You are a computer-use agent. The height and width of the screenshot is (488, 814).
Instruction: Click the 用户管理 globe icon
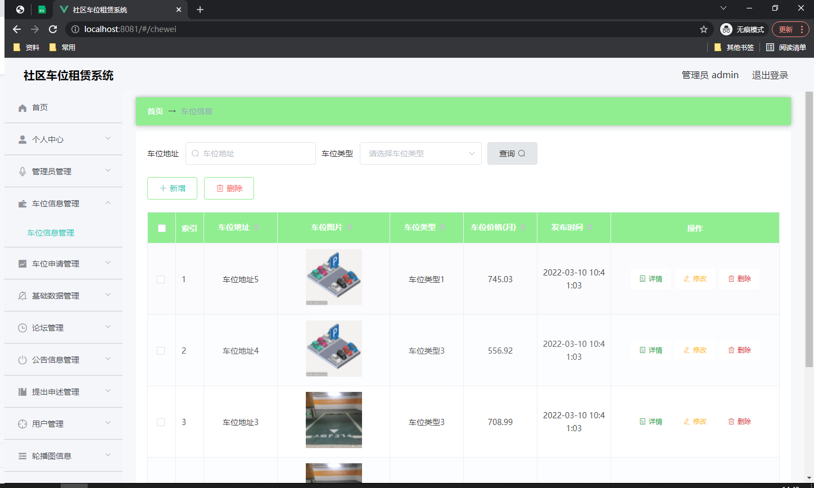click(22, 423)
